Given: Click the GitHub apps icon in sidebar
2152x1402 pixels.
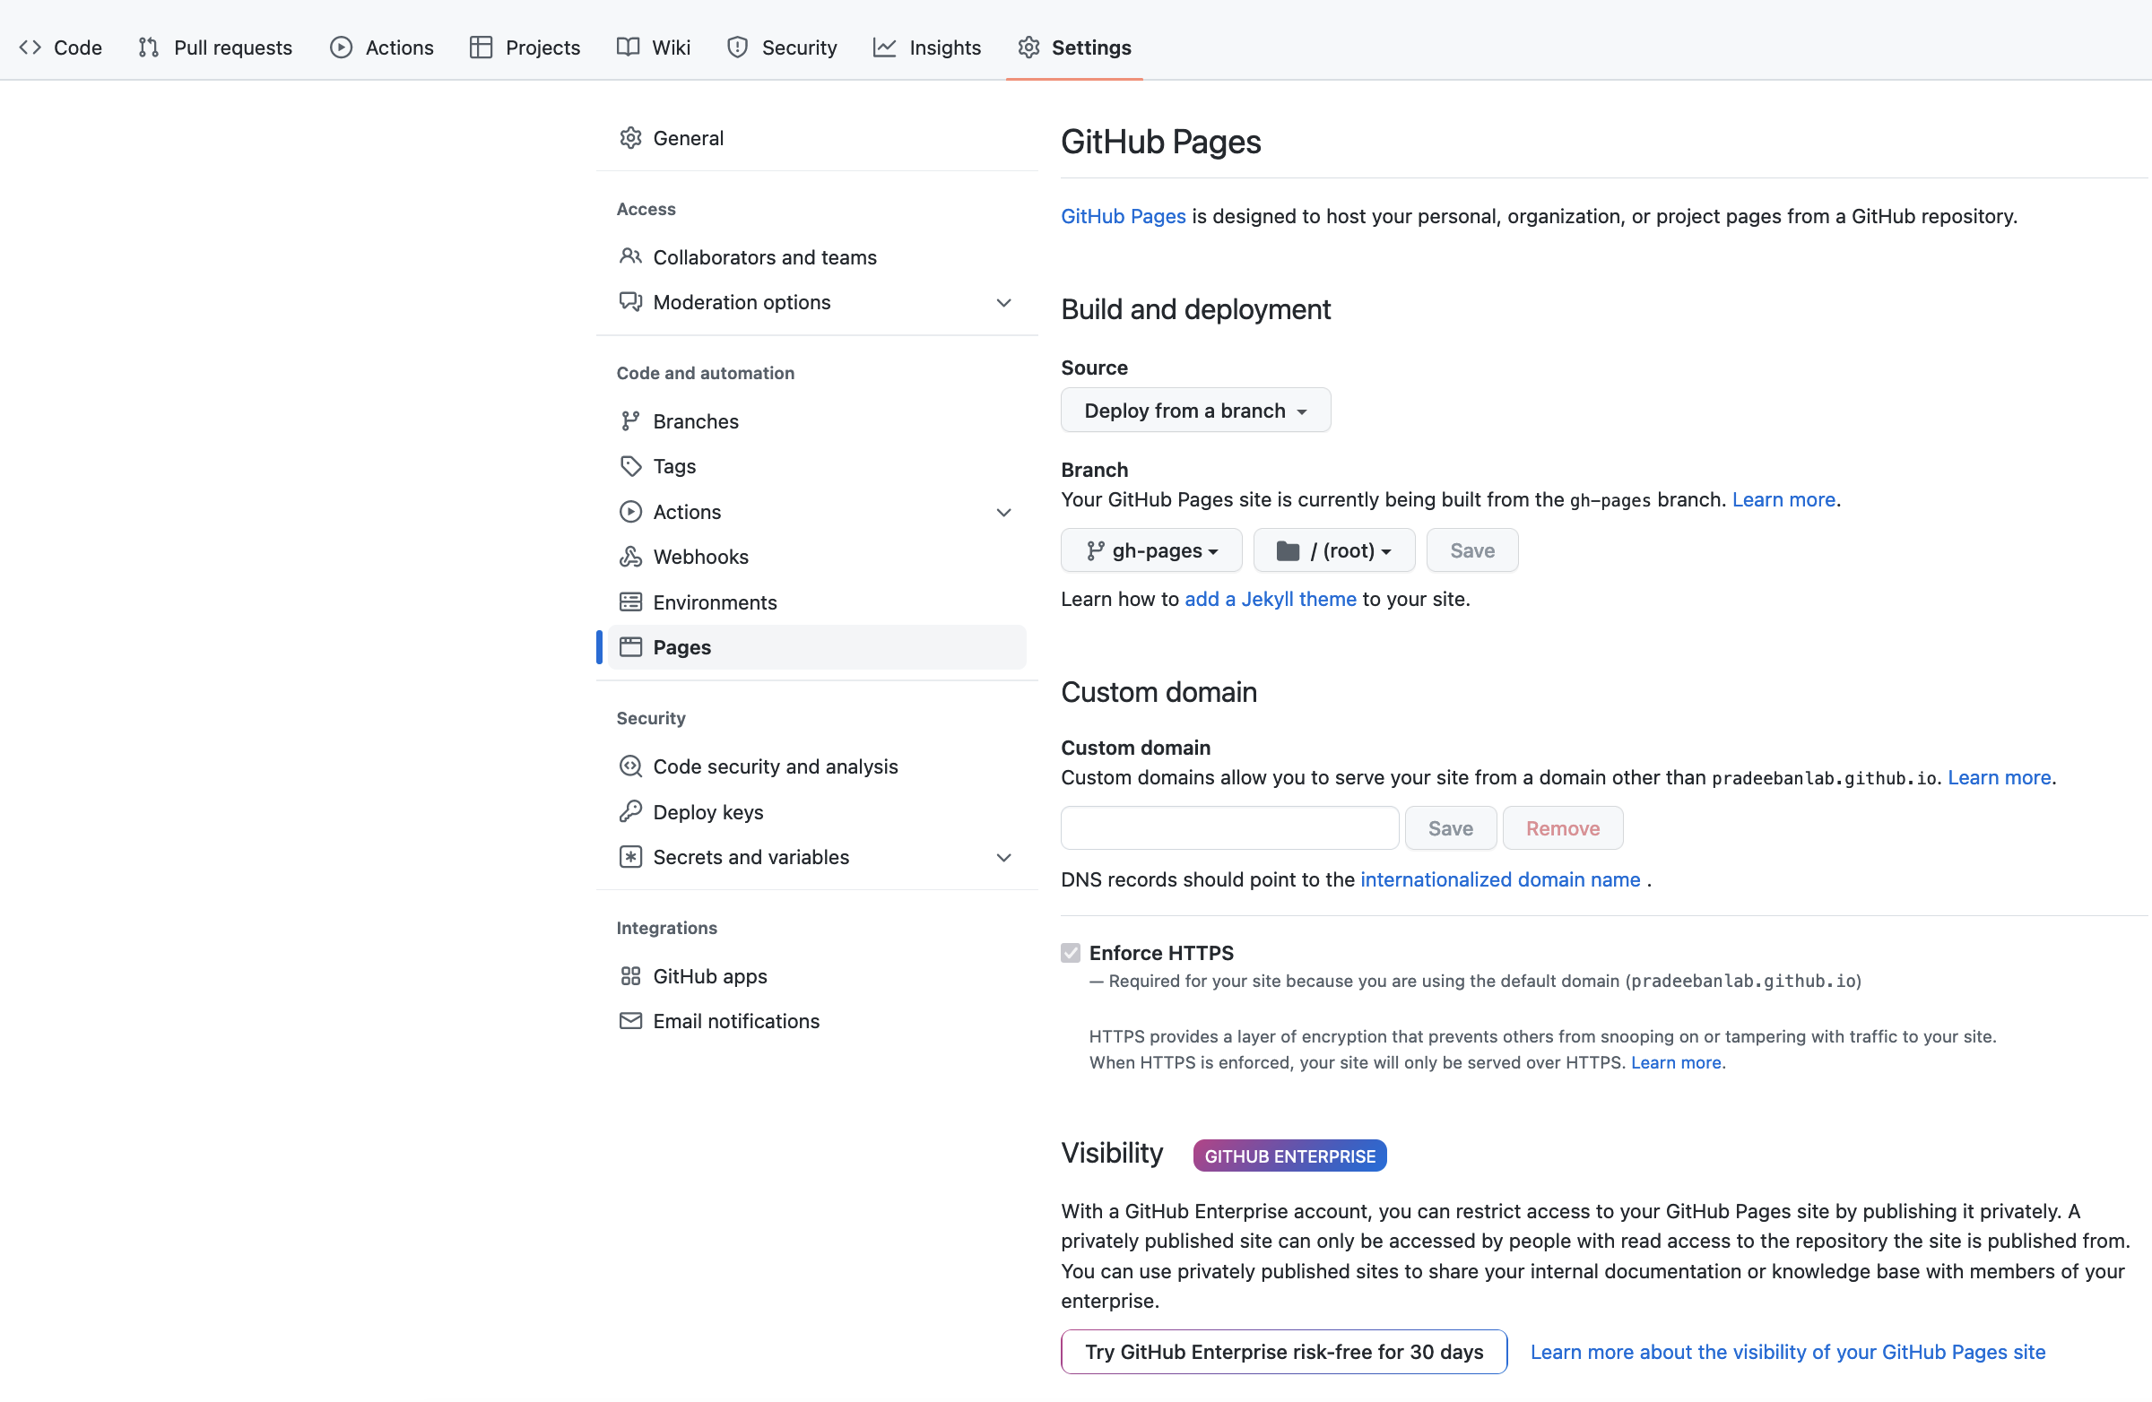Looking at the screenshot, I should [x=630, y=975].
